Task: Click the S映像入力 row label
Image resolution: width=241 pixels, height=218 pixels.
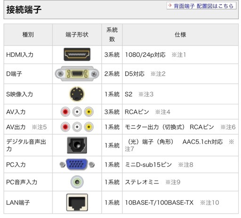Action: click(19, 94)
